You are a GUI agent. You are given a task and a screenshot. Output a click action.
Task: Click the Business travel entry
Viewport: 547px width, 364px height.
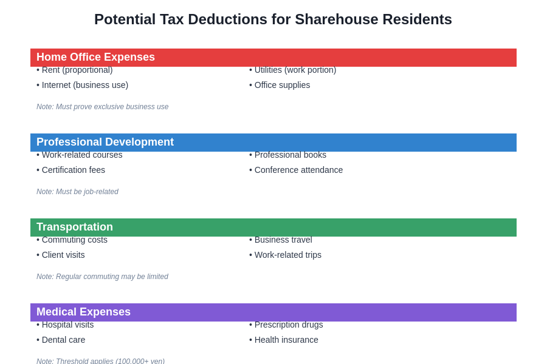pyautogui.click(x=280, y=240)
